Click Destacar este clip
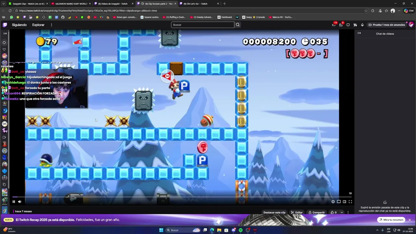 (274, 213)
